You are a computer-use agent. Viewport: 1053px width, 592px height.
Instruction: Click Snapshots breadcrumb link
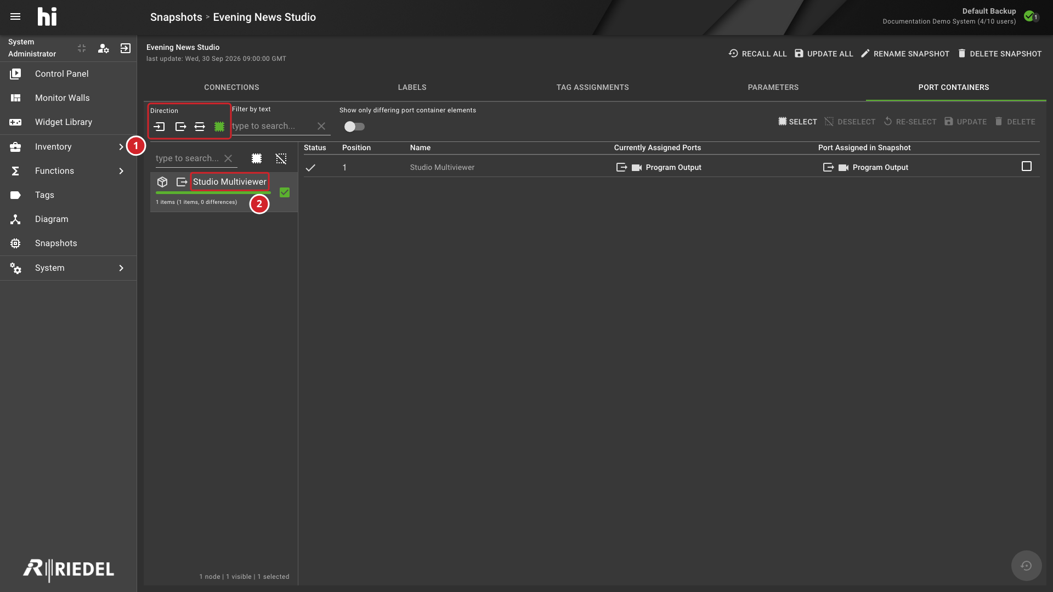[176, 17]
